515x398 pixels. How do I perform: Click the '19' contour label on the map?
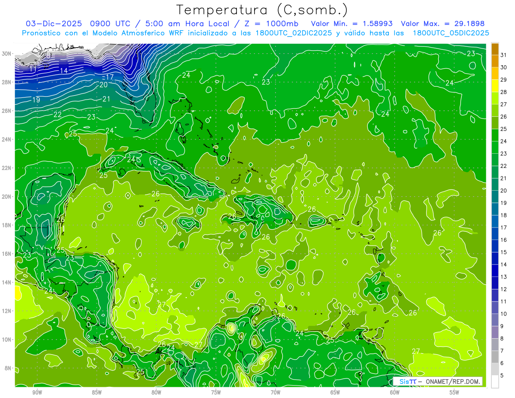pyautogui.click(x=36, y=100)
